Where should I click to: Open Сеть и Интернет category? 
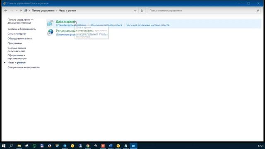[17, 34]
